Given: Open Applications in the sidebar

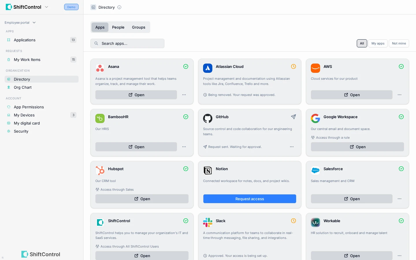Looking at the screenshot, I should pyautogui.click(x=42, y=40).
